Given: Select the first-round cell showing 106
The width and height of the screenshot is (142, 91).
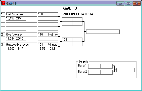Looking at the screenshot, I should tap(43, 14).
